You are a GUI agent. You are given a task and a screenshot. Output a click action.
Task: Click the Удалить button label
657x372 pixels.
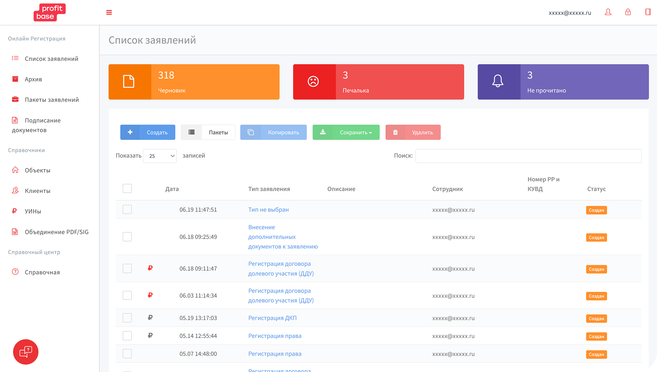(x=423, y=132)
